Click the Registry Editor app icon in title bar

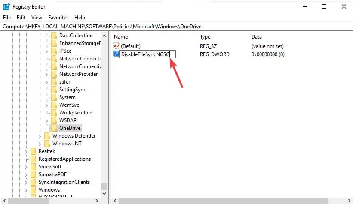[x=6, y=7]
